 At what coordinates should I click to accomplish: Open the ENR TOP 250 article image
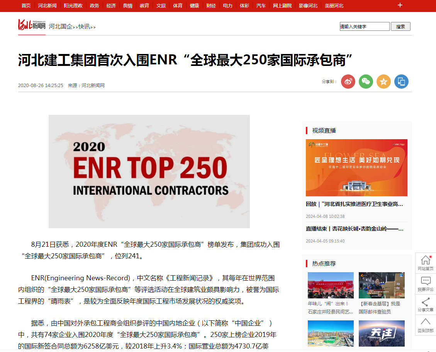(x=149, y=172)
